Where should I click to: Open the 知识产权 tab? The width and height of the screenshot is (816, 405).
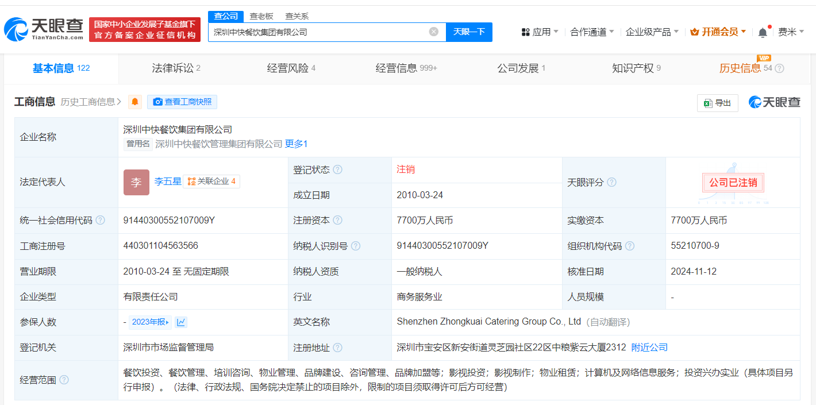[x=636, y=68]
